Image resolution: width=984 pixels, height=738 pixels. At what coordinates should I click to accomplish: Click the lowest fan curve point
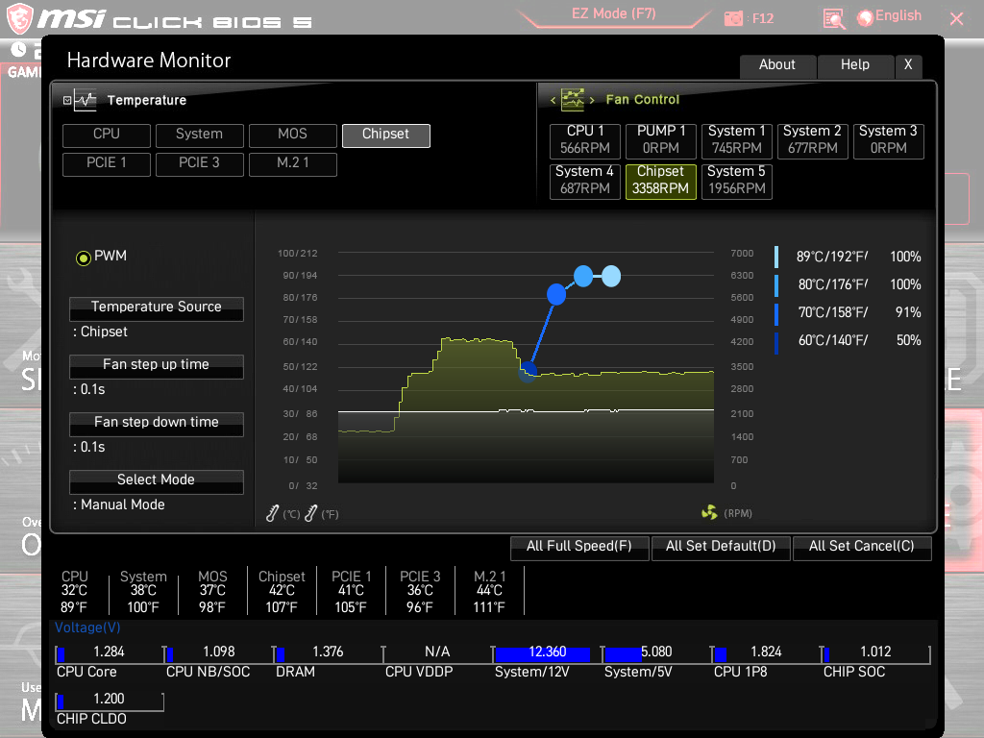pyautogui.click(x=529, y=370)
